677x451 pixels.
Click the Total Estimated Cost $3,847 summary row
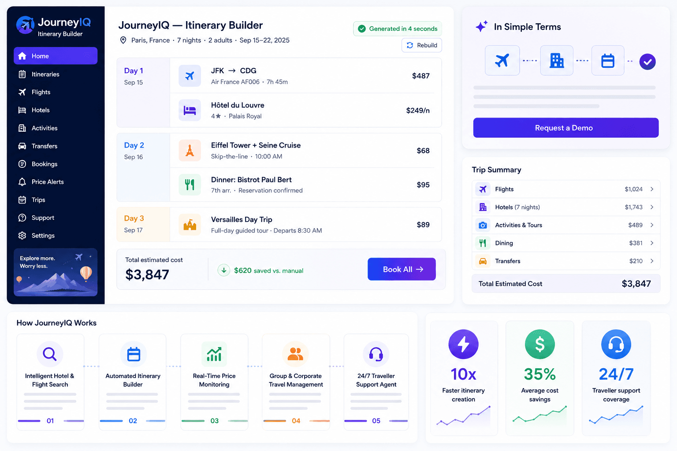pyautogui.click(x=566, y=284)
